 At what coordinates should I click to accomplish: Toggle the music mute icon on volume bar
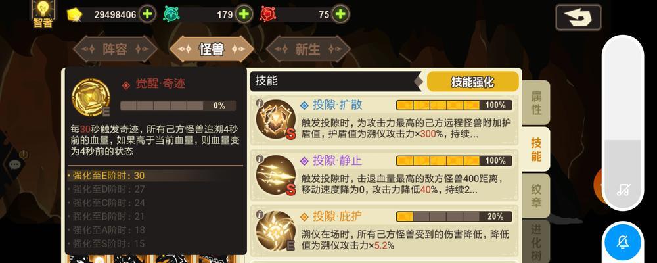623,189
